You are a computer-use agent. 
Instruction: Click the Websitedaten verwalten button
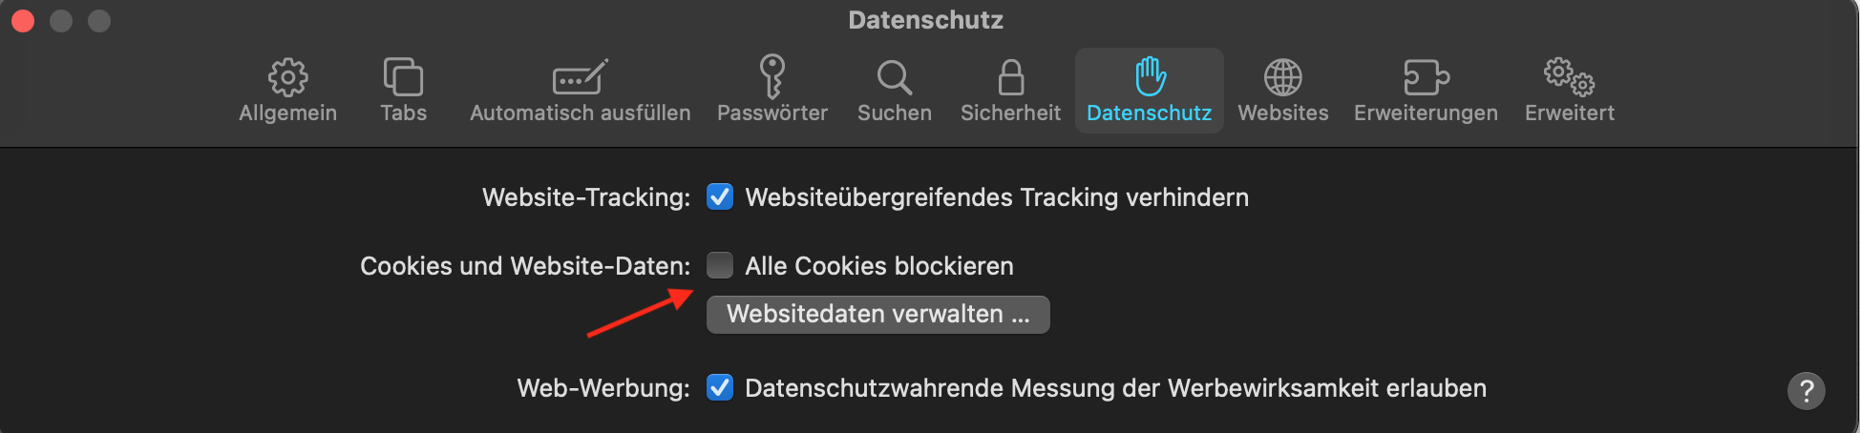tap(877, 315)
